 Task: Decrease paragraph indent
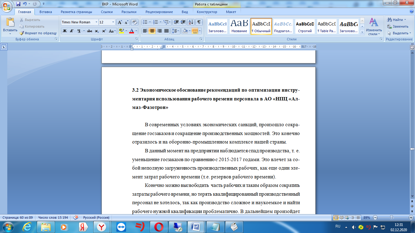(176, 22)
